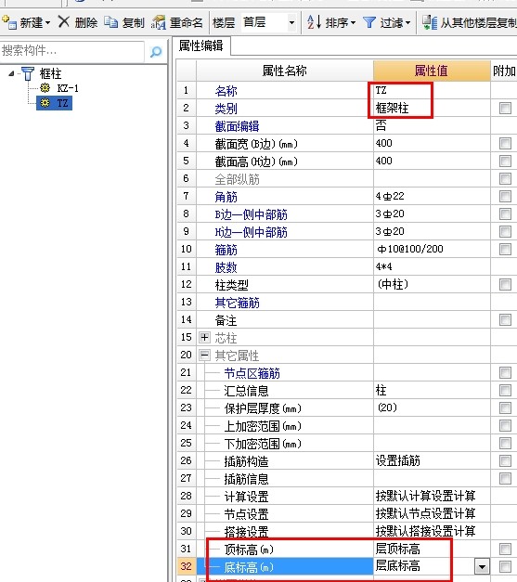Tick the 截面宽(B边) 附加 checkbox

pos(505,143)
